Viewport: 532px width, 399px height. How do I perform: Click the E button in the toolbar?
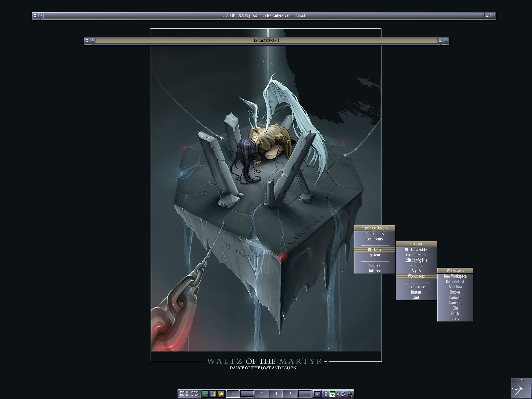pyautogui.click(x=317, y=394)
